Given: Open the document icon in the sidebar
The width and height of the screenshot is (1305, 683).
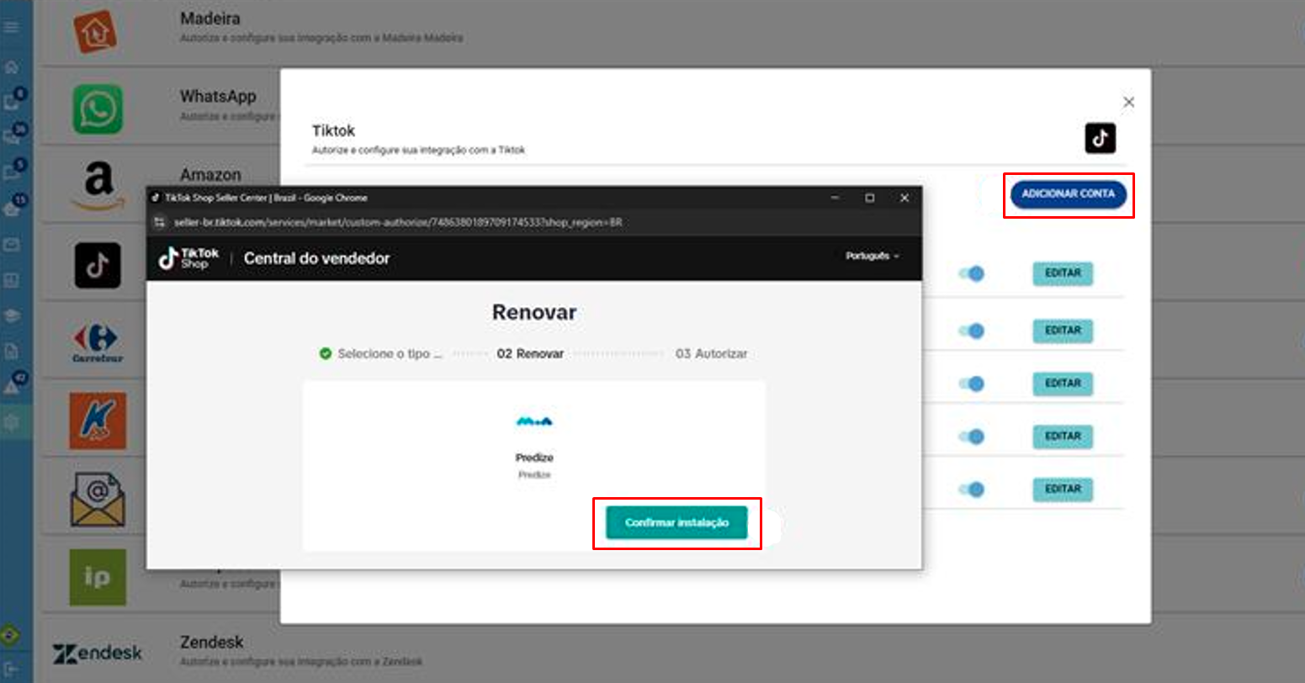Looking at the screenshot, I should click(11, 351).
